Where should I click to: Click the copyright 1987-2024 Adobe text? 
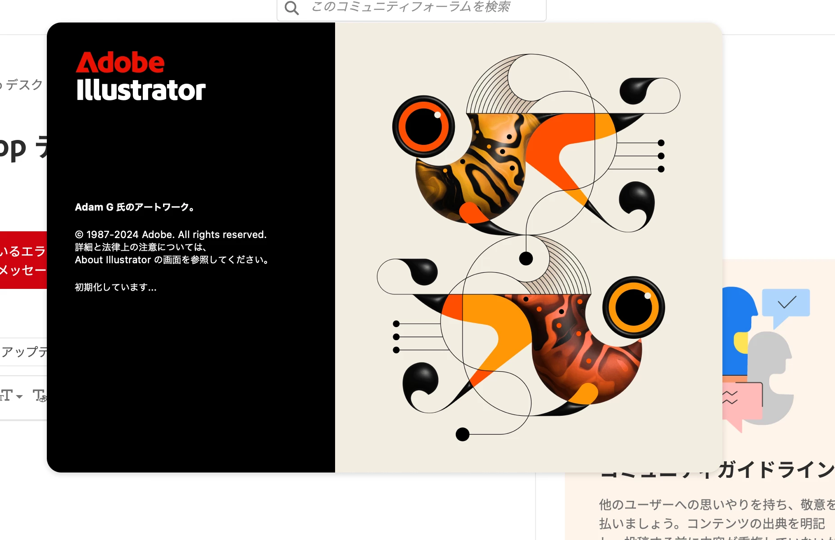[x=171, y=234]
